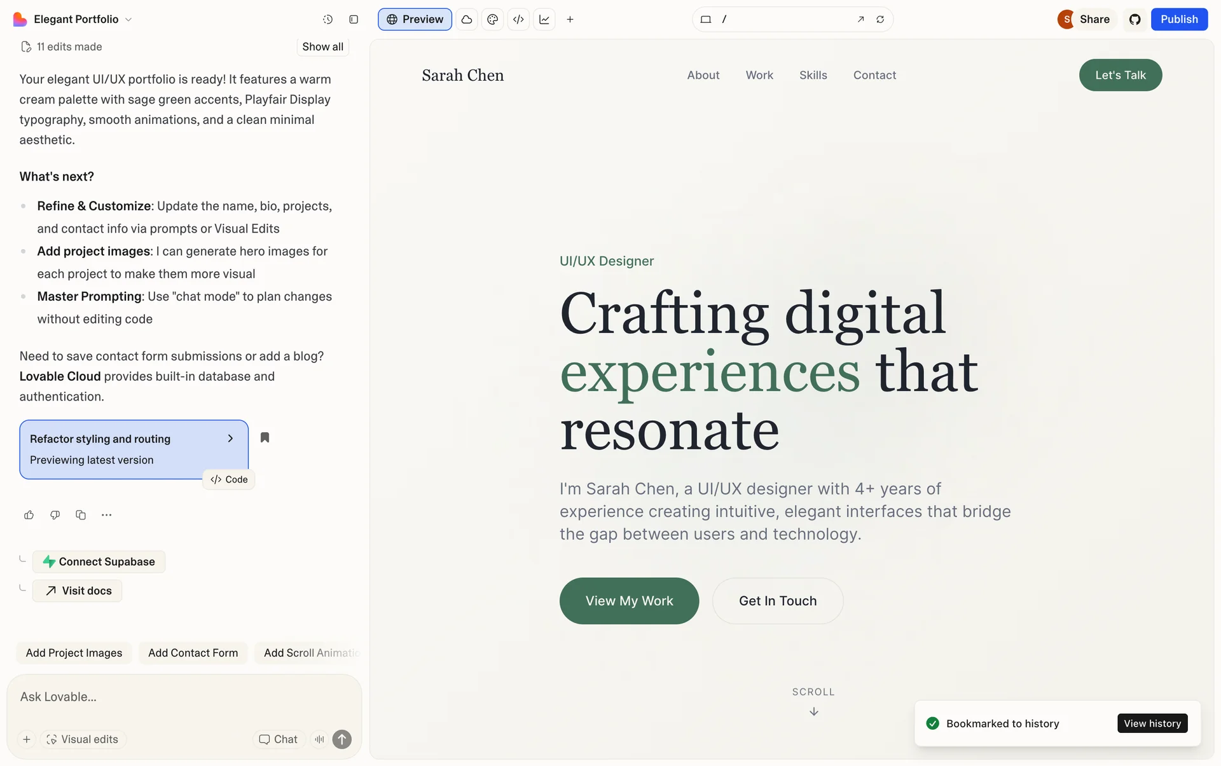Click the GitHub icon
Image resolution: width=1221 pixels, height=766 pixels.
(x=1135, y=20)
